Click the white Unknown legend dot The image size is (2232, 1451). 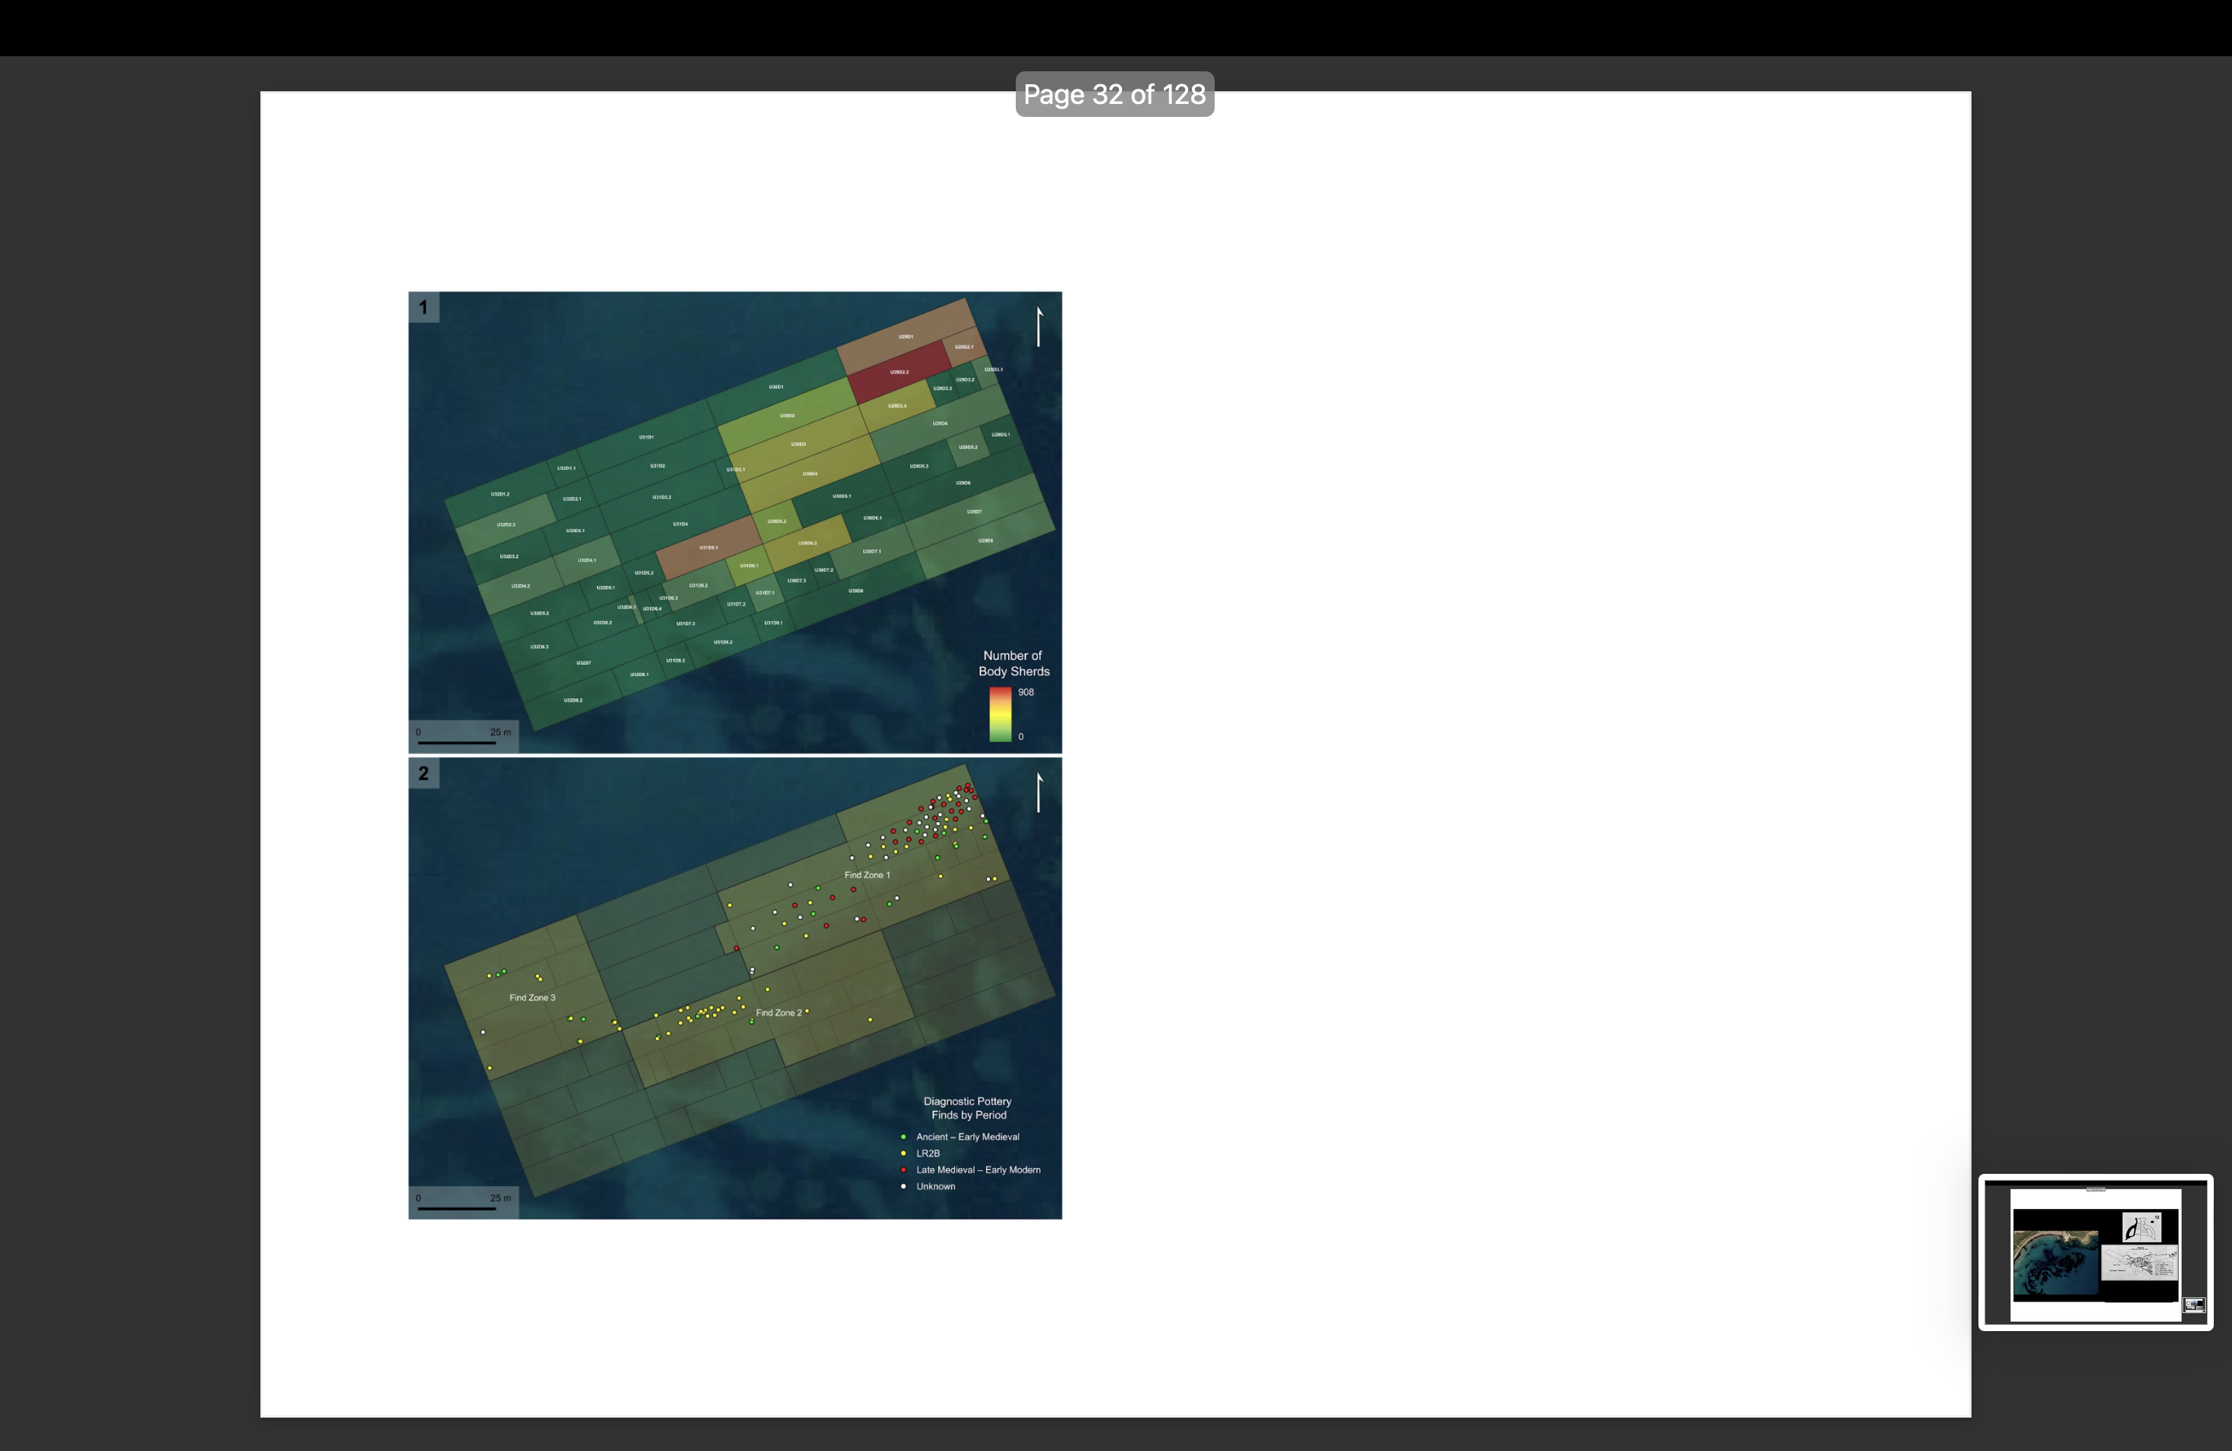[903, 1187]
